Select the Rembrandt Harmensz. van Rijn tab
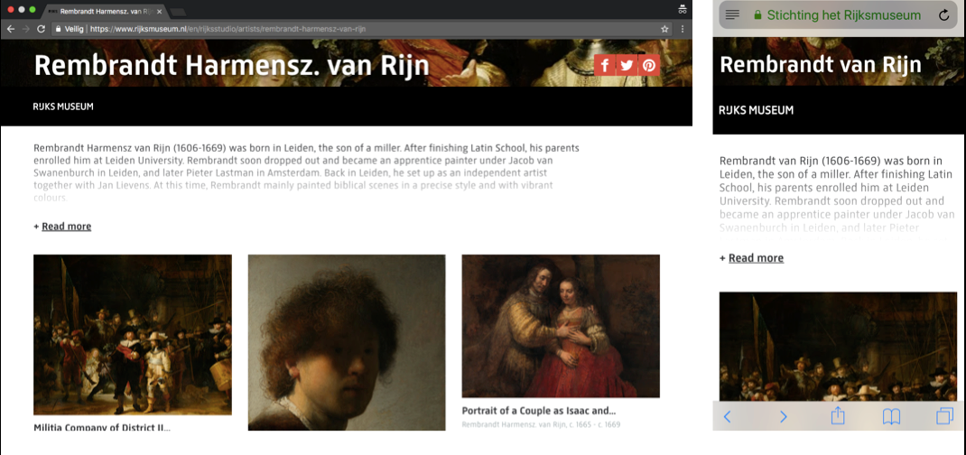The height and width of the screenshot is (455, 966). tap(105, 11)
